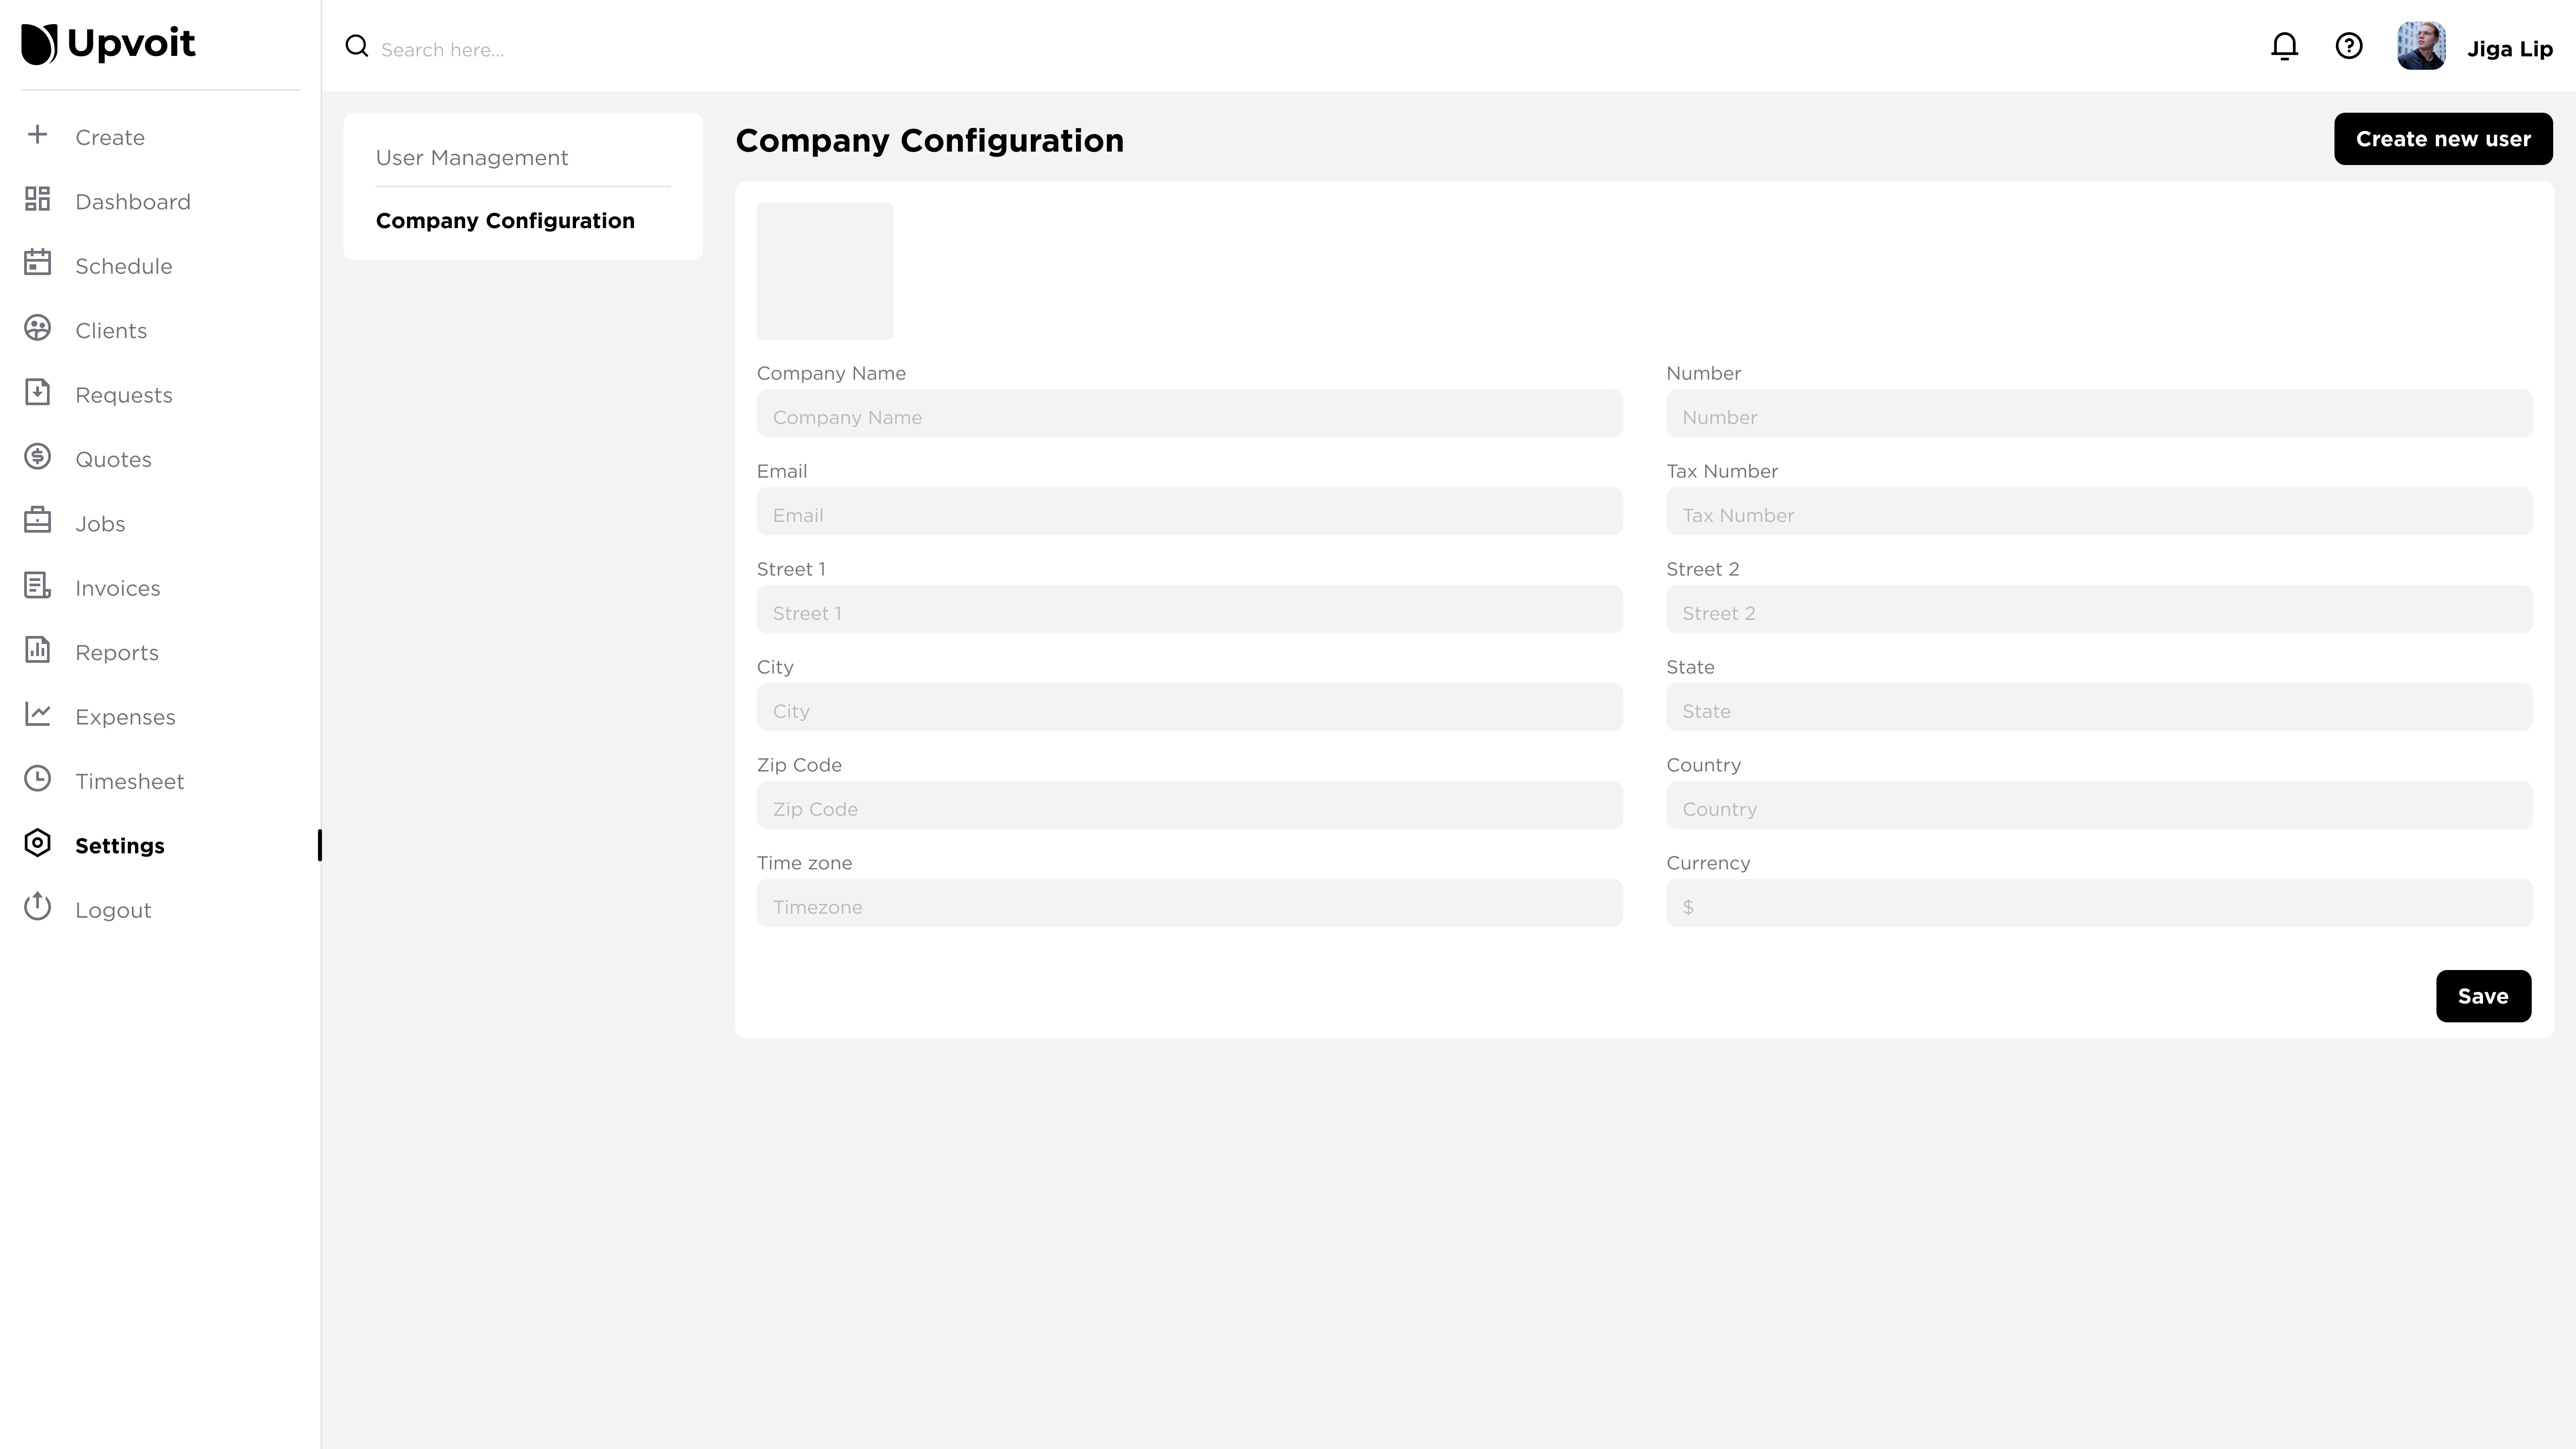Click the Timesheet clock icon
This screenshot has width=2576, height=1449.
pyautogui.click(x=37, y=779)
